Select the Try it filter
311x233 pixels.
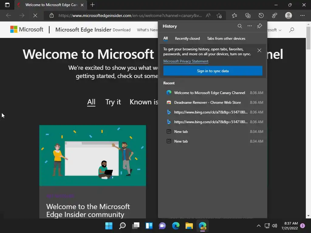pyautogui.click(x=113, y=102)
